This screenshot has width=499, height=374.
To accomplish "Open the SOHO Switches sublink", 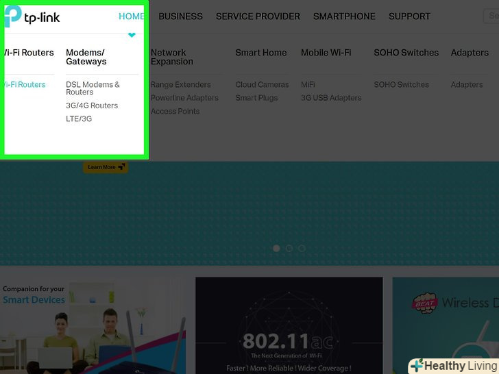I will 401,85.
